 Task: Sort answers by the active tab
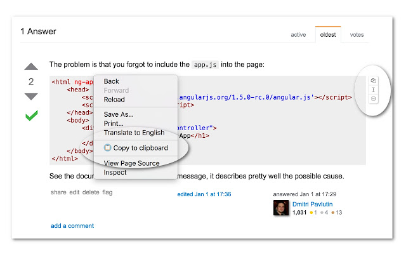pyautogui.click(x=298, y=35)
